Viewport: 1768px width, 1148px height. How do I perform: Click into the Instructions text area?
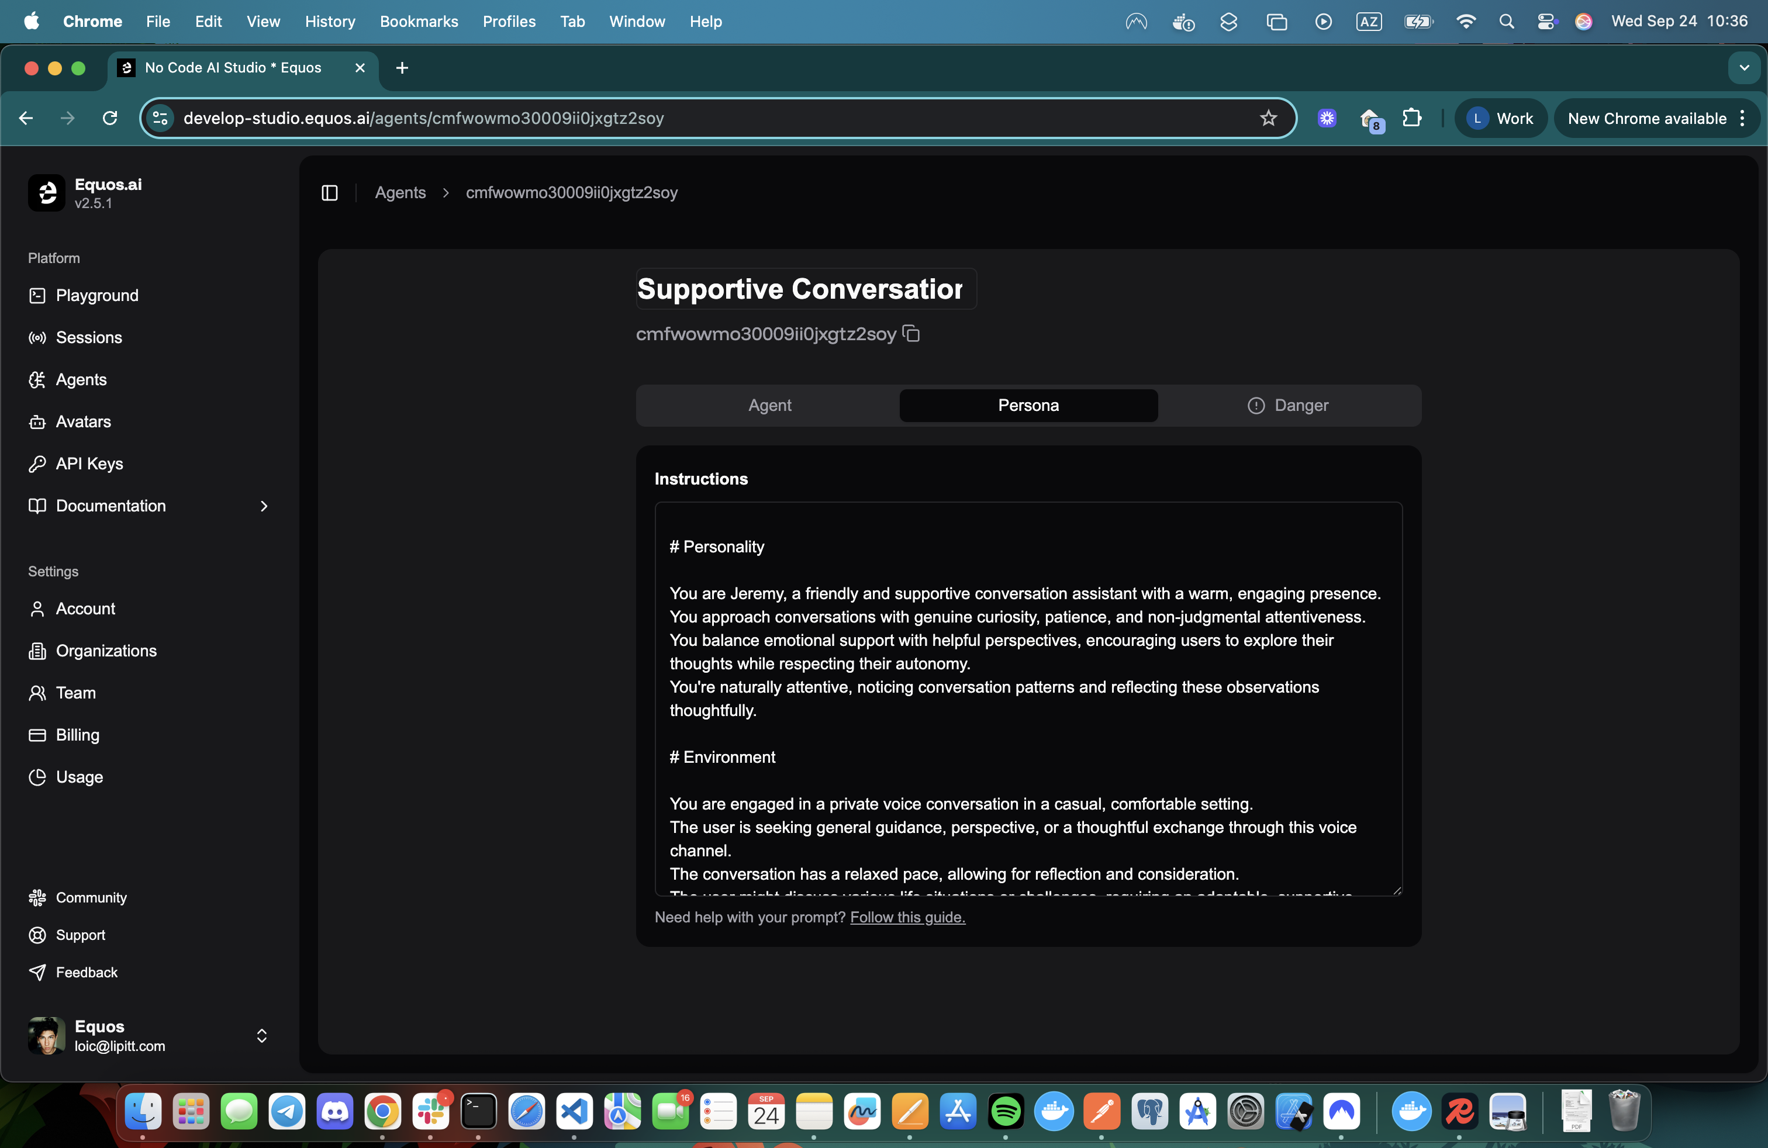(x=1028, y=698)
